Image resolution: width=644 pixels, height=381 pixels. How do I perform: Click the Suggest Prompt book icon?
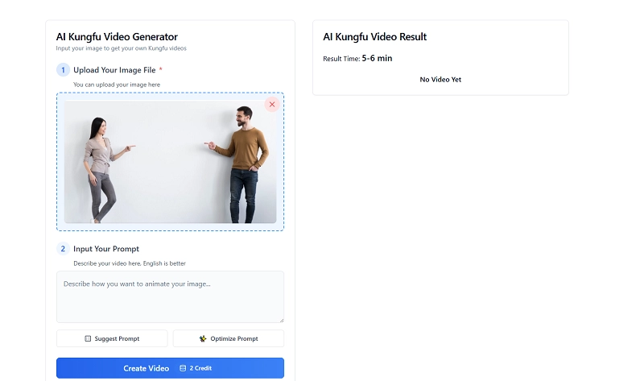(88, 339)
